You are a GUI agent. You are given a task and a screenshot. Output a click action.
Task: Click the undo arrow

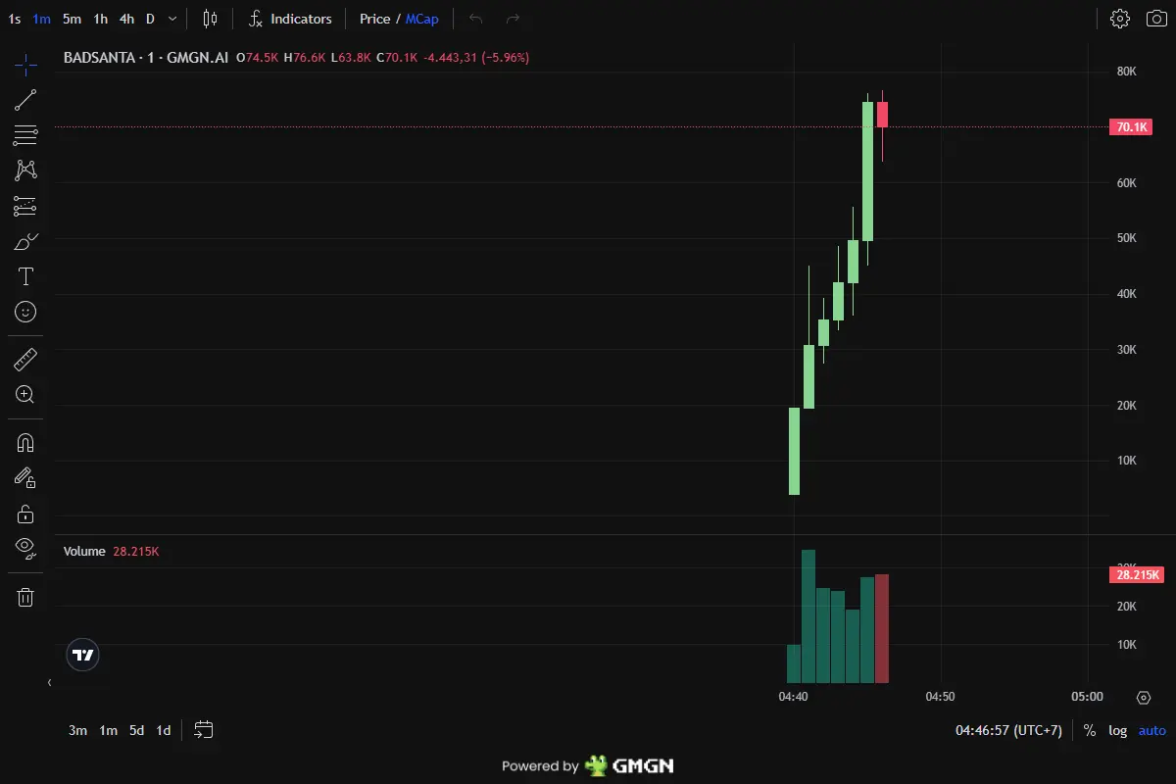pyautogui.click(x=476, y=19)
